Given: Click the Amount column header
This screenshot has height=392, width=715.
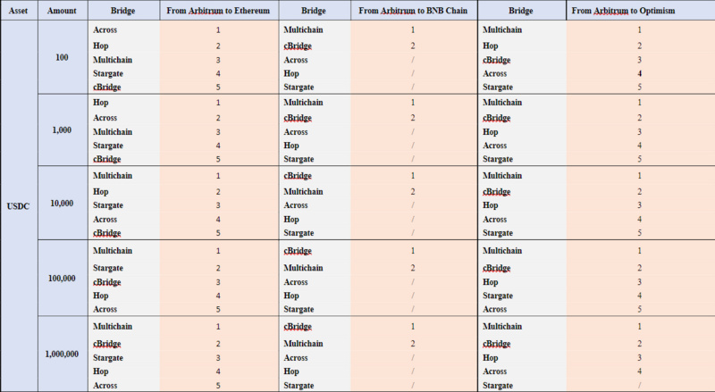Looking at the screenshot, I should 62,10.
